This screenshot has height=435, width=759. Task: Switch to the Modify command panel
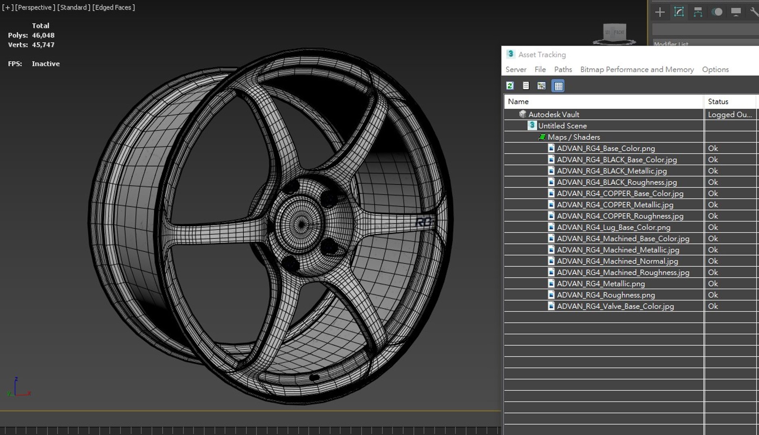(x=679, y=12)
